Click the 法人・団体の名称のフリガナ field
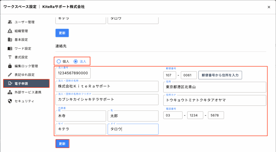 click(107, 99)
